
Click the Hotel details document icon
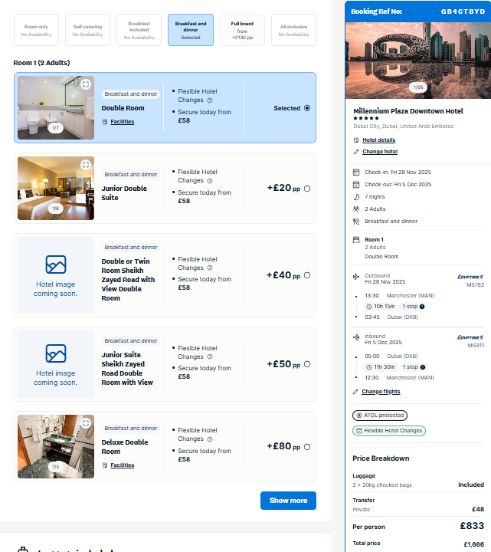356,140
